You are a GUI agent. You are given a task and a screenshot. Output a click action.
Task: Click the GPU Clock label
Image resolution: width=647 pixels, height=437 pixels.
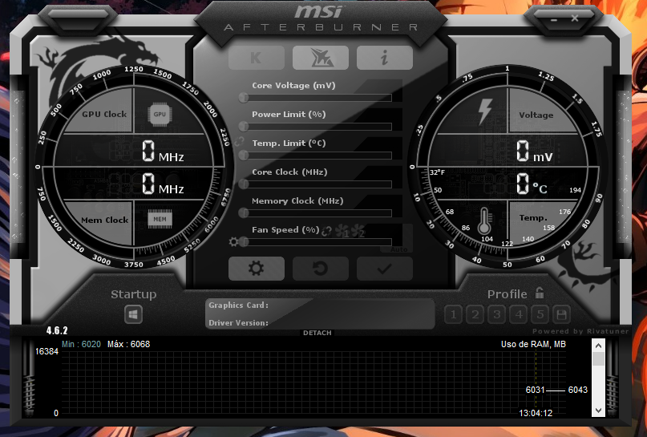104,115
